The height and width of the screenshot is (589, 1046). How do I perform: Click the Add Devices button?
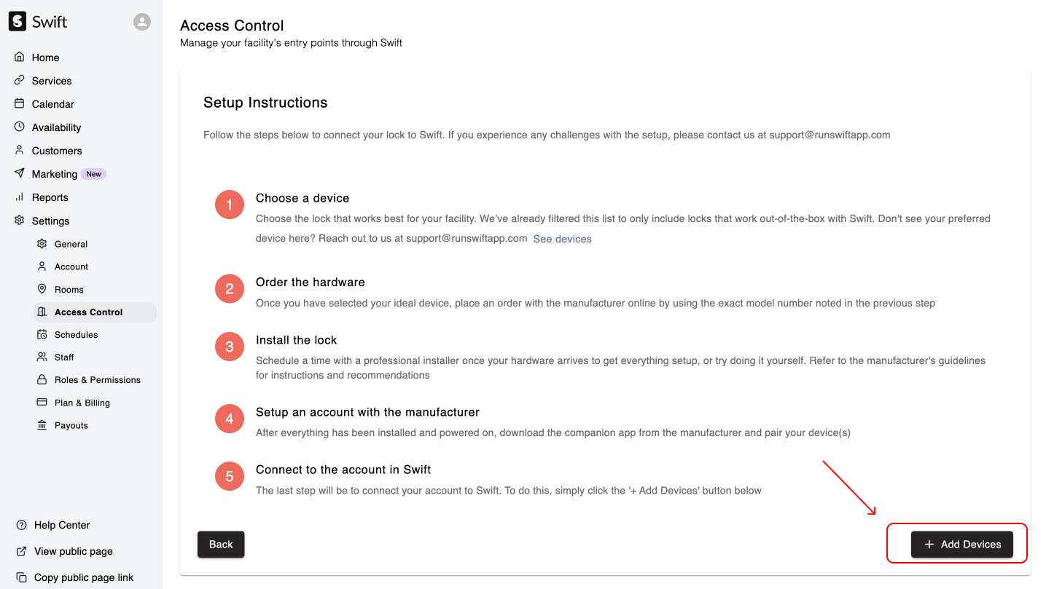coord(961,544)
